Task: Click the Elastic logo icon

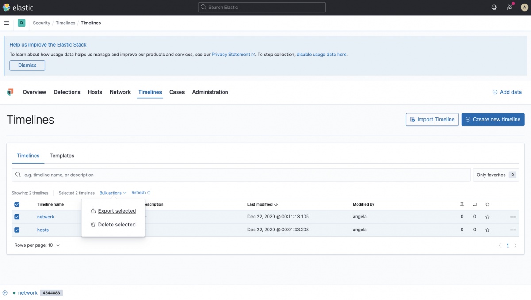Action: (6, 8)
